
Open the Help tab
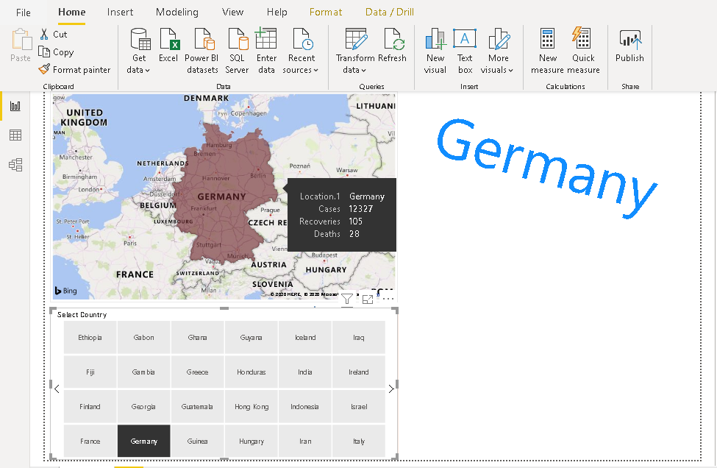277,13
